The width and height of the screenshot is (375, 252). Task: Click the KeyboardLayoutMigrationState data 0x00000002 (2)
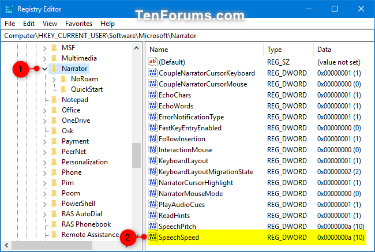click(339, 172)
